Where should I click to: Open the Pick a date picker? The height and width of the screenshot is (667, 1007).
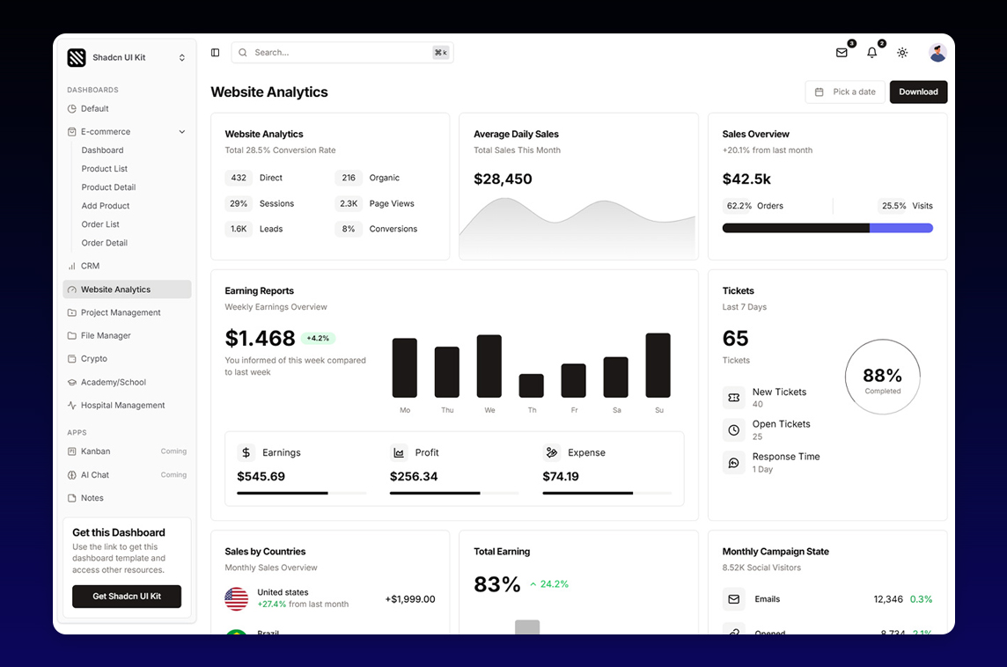[845, 92]
